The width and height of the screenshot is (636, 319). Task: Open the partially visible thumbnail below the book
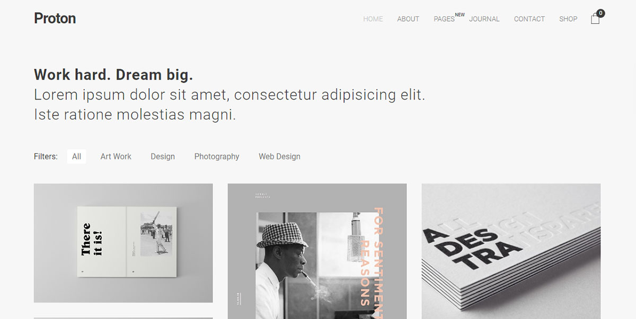tap(123, 318)
